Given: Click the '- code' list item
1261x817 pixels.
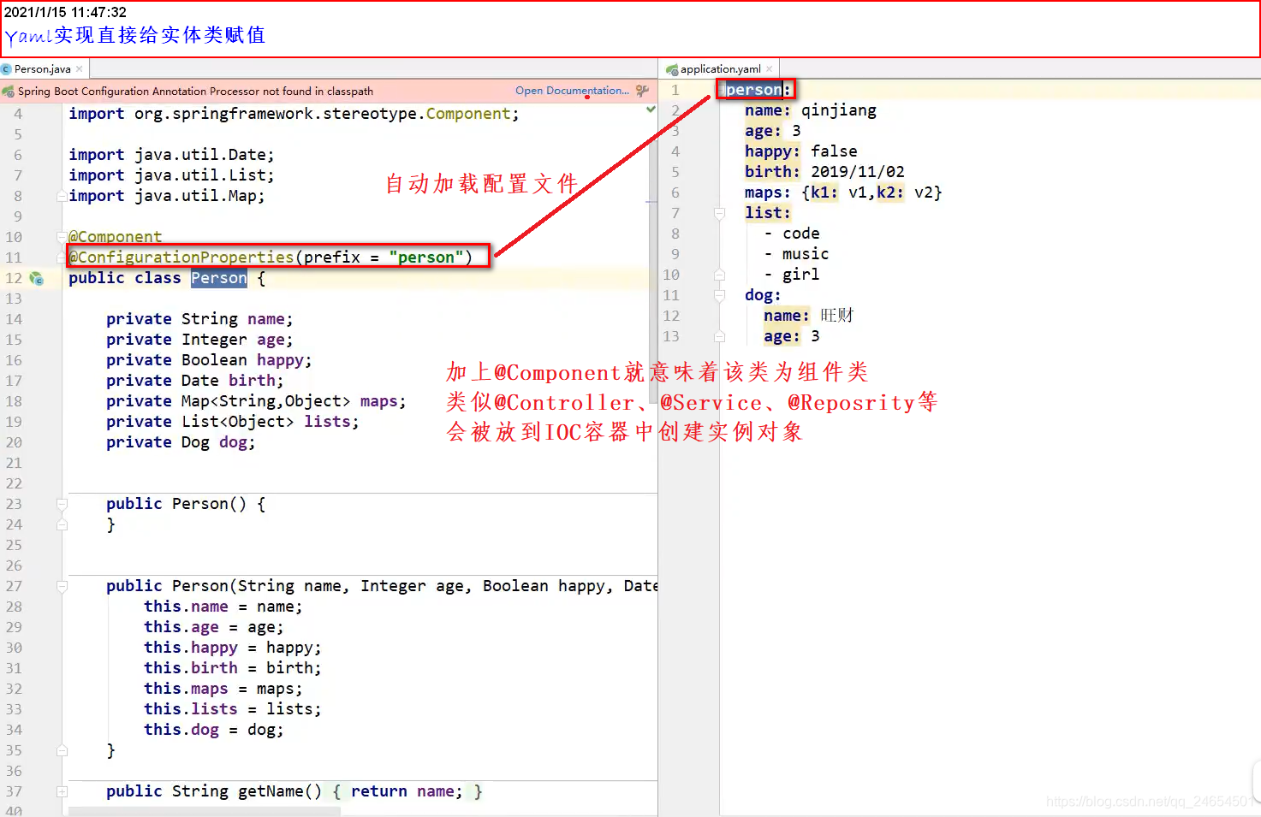Looking at the screenshot, I should coord(792,234).
